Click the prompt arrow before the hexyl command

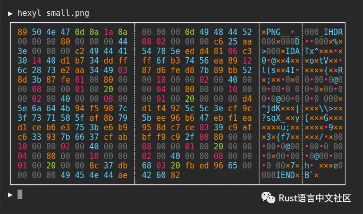click(10, 14)
